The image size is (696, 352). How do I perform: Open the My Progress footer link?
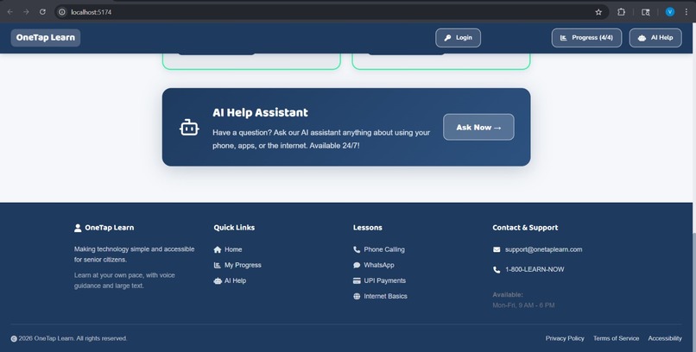click(237, 265)
